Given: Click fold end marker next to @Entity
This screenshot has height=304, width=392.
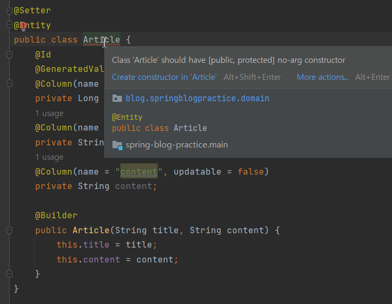Looking at the screenshot, I should point(9,24).
